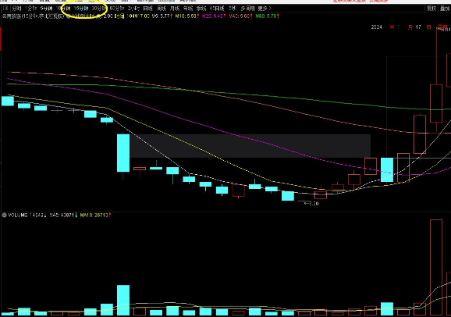Screen dimensions: 451x317
Task: Open the 复权 adjustment options
Action: [431, 9]
